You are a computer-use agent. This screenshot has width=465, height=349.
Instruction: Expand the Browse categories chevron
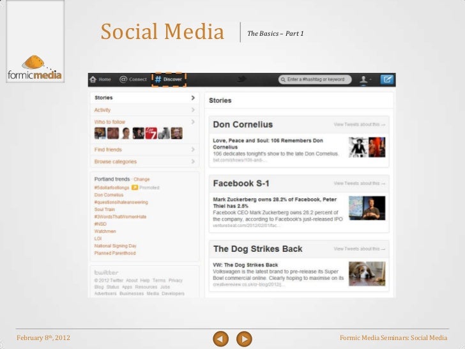[x=193, y=162]
